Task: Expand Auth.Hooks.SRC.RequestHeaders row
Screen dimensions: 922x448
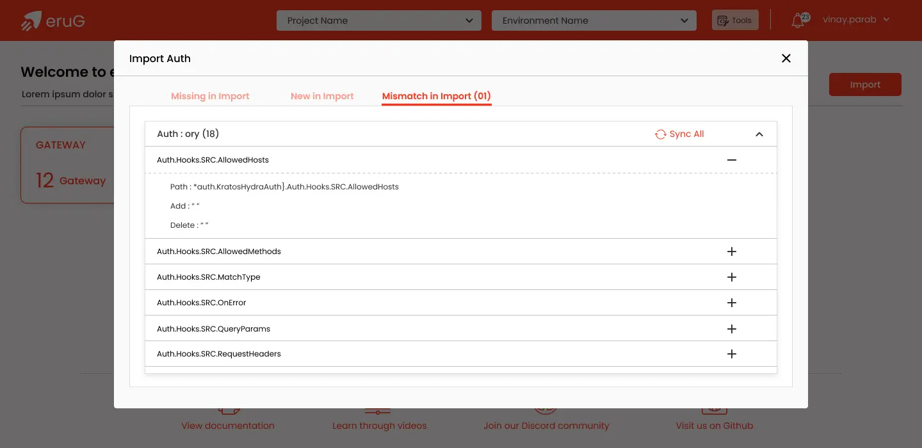Action: pos(732,354)
